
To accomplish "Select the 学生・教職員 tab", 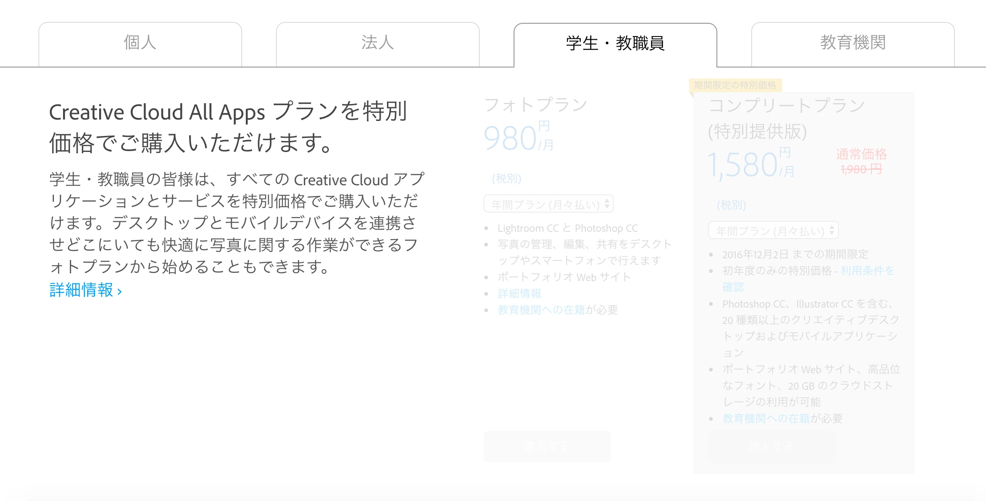I will point(615,44).
